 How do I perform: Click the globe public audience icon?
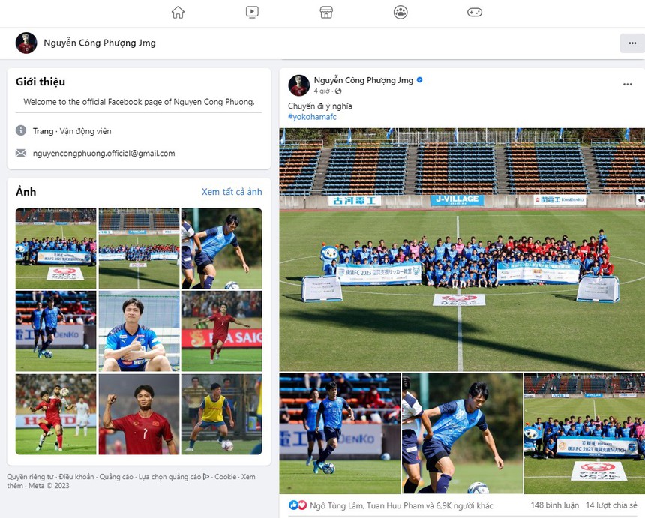coord(338,91)
